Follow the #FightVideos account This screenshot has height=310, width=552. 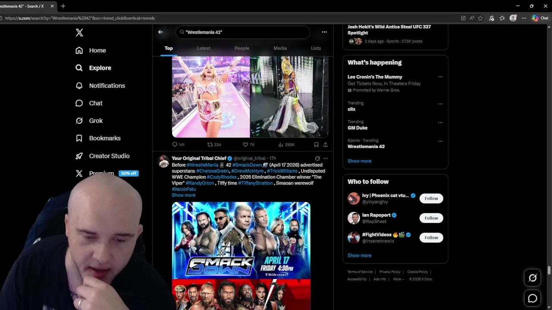[x=431, y=238]
